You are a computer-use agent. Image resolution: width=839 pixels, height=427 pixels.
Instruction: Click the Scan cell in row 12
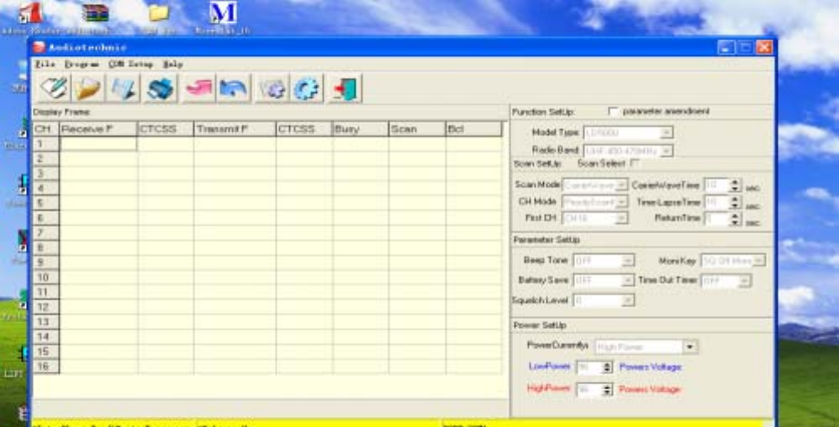pyautogui.click(x=417, y=306)
